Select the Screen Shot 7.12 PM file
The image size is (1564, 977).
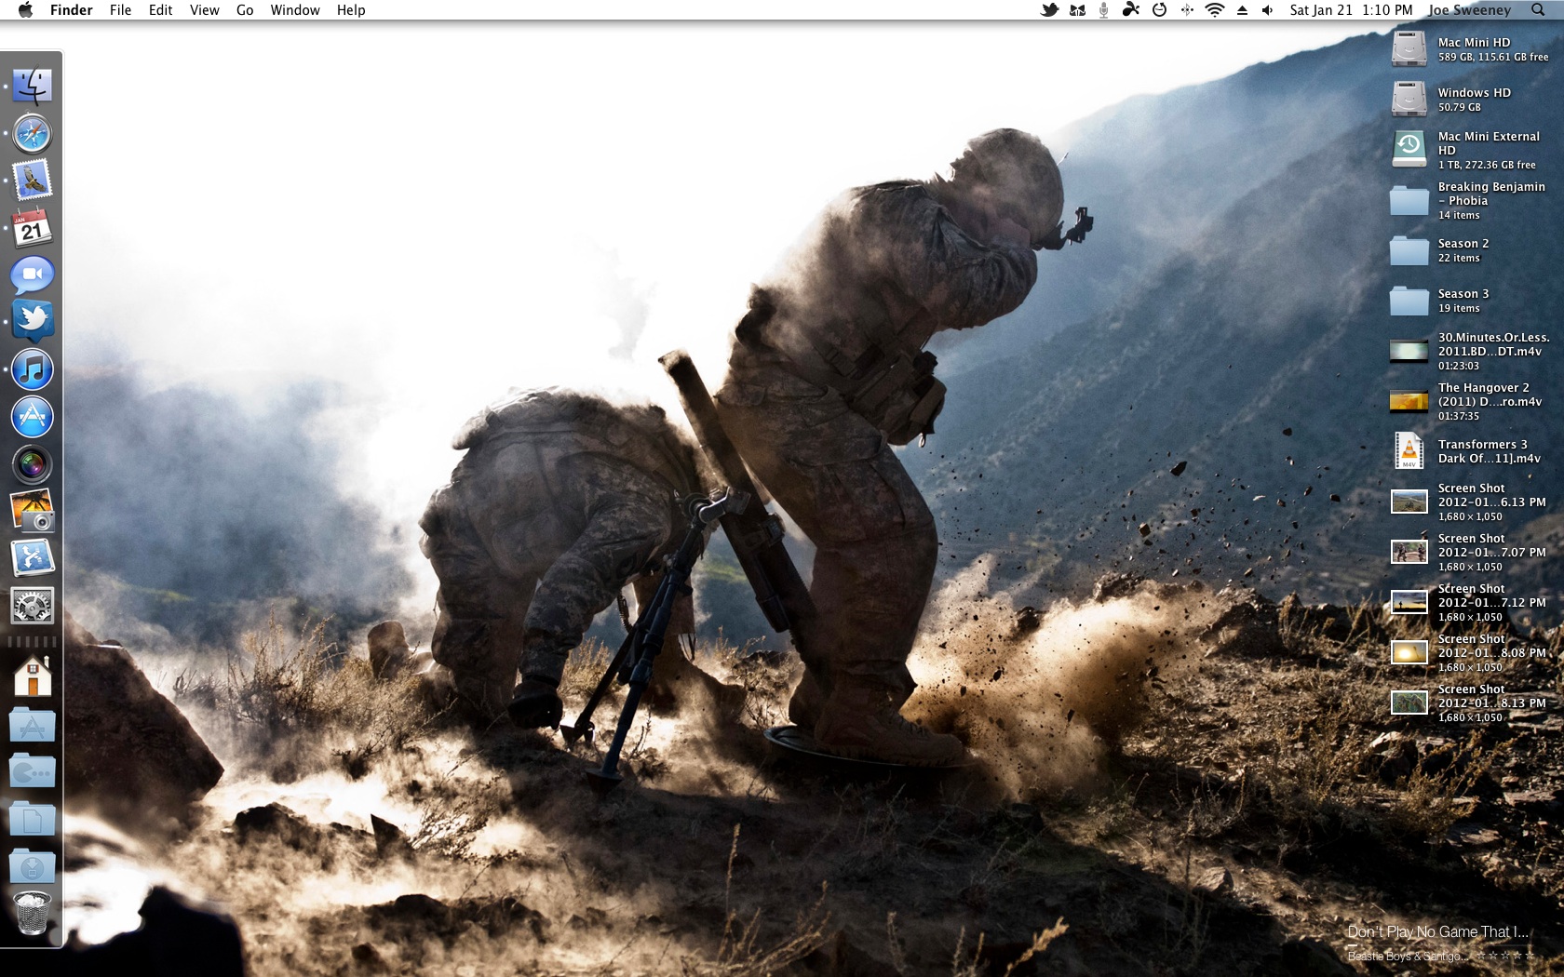coord(1409,602)
